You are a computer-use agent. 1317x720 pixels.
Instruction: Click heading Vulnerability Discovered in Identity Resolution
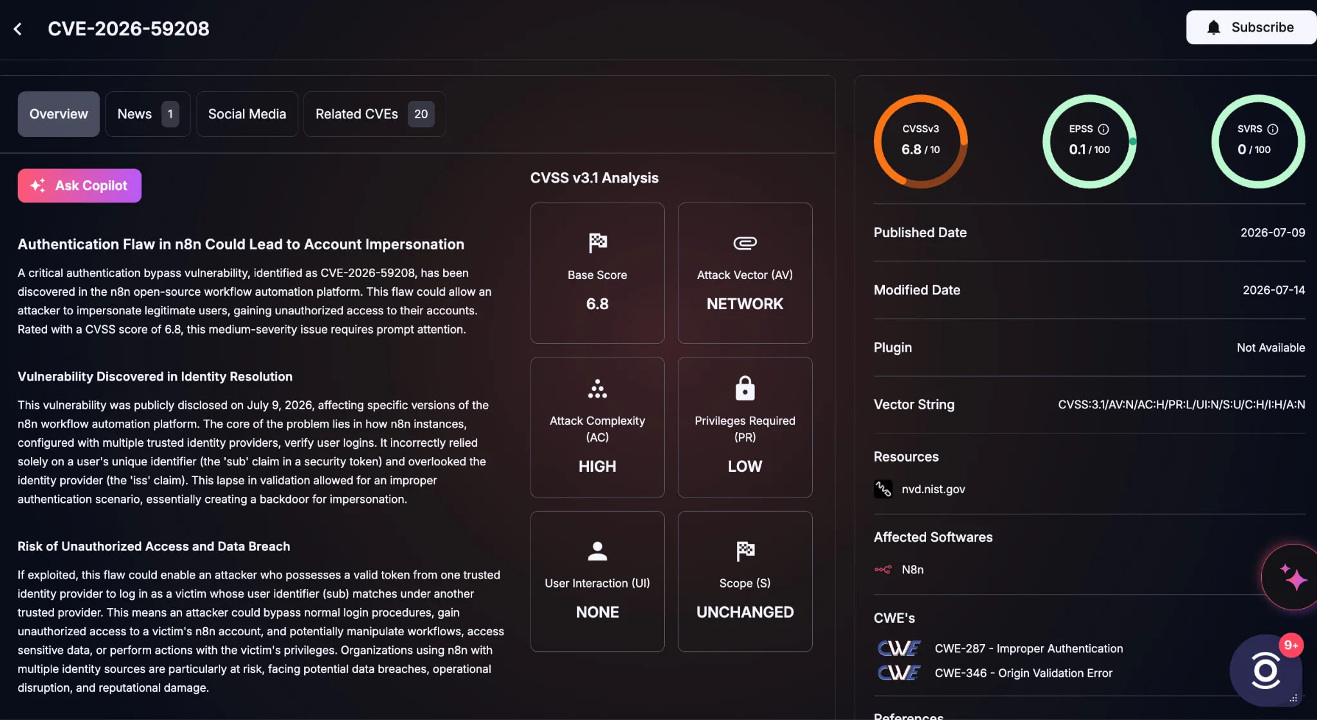pos(155,377)
